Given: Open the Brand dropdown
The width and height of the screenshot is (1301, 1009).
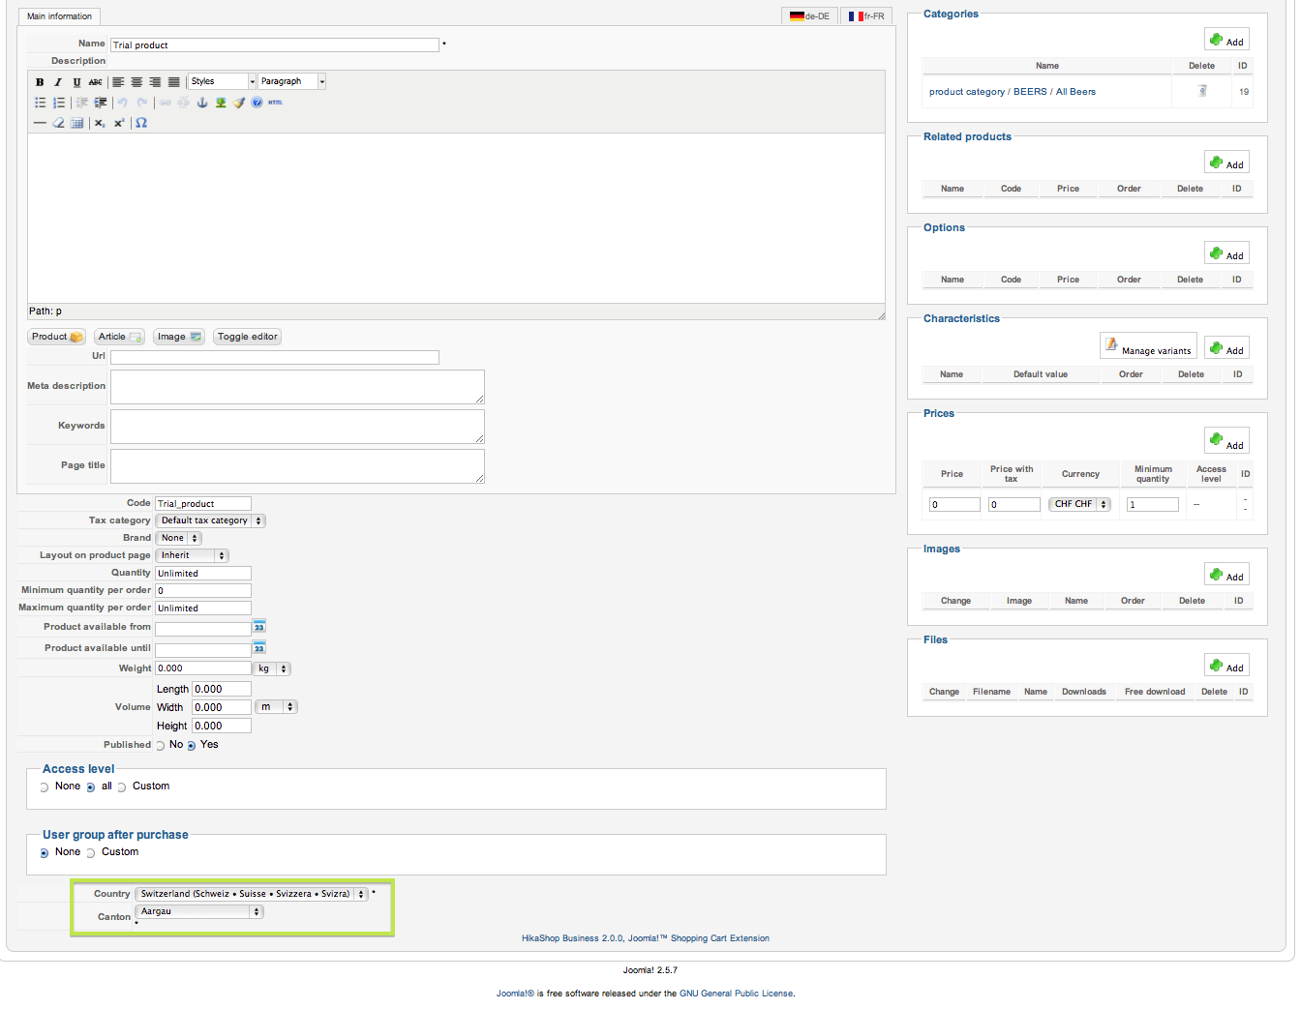Looking at the screenshot, I should (x=179, y=538).
